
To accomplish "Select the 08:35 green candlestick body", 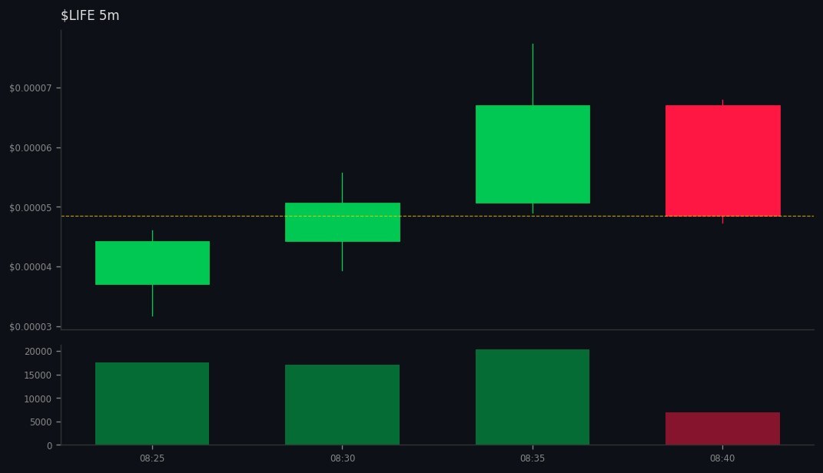I will pyautogui.click(x=533, y=154).
